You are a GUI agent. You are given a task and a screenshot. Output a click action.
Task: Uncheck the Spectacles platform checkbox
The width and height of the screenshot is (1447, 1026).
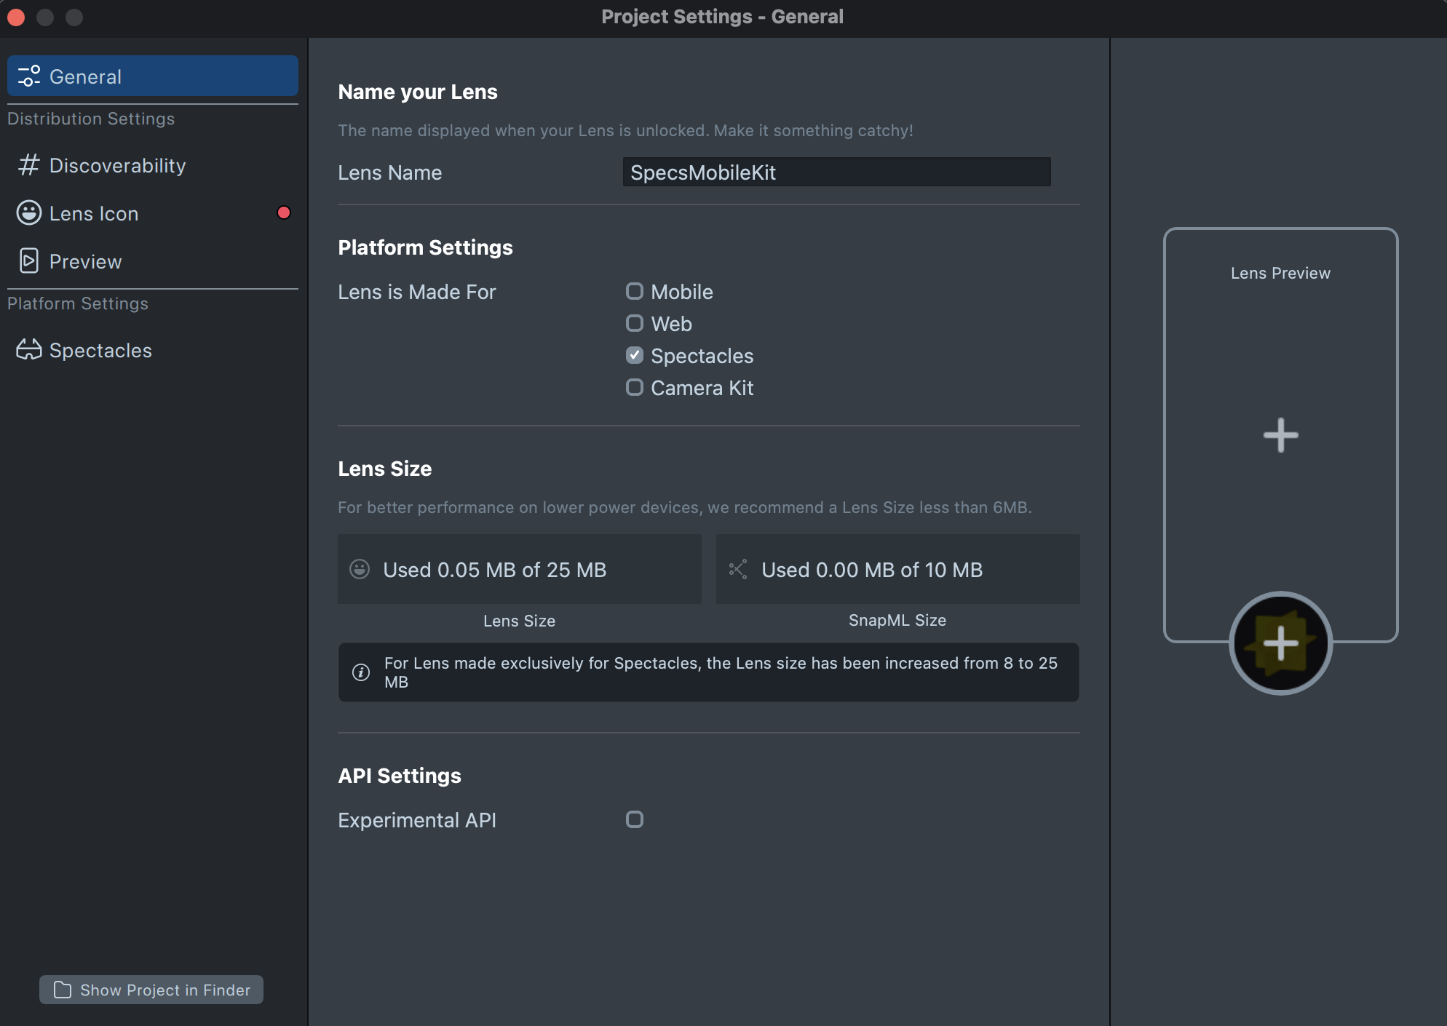pos(635,355)
